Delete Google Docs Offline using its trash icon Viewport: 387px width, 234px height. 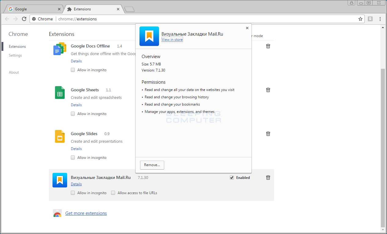pos(268,46)
